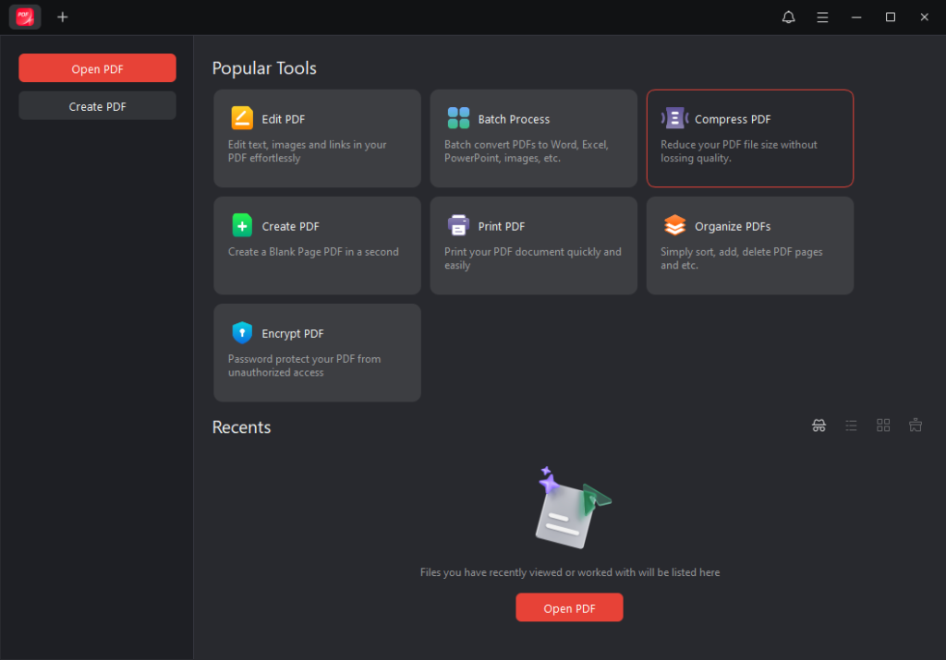Open the Print PDF printer icon

pyautogui.click(x=458, y=225)
